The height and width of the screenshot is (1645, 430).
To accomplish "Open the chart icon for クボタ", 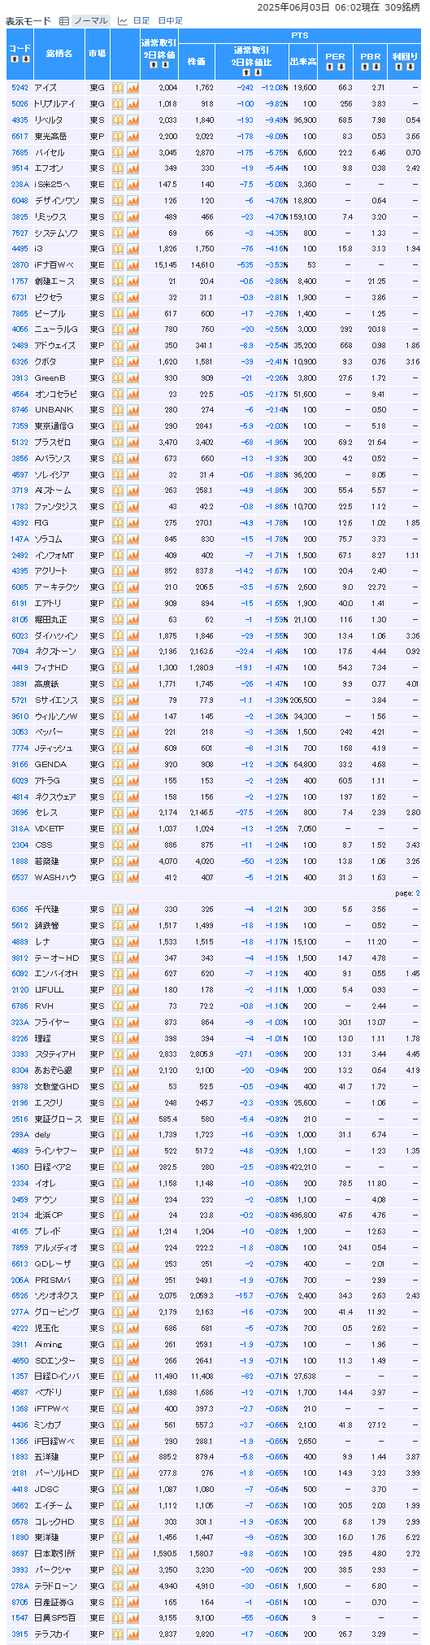I will [132, 361].
